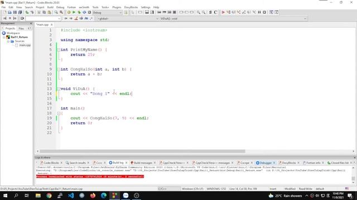Open Replace with the toolbar icon
This screenshot has height=200, width=357.
pyautogui.click(x=61, y=12)
